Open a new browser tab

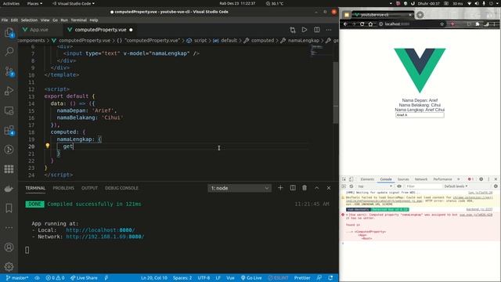[x=420, y=15]
